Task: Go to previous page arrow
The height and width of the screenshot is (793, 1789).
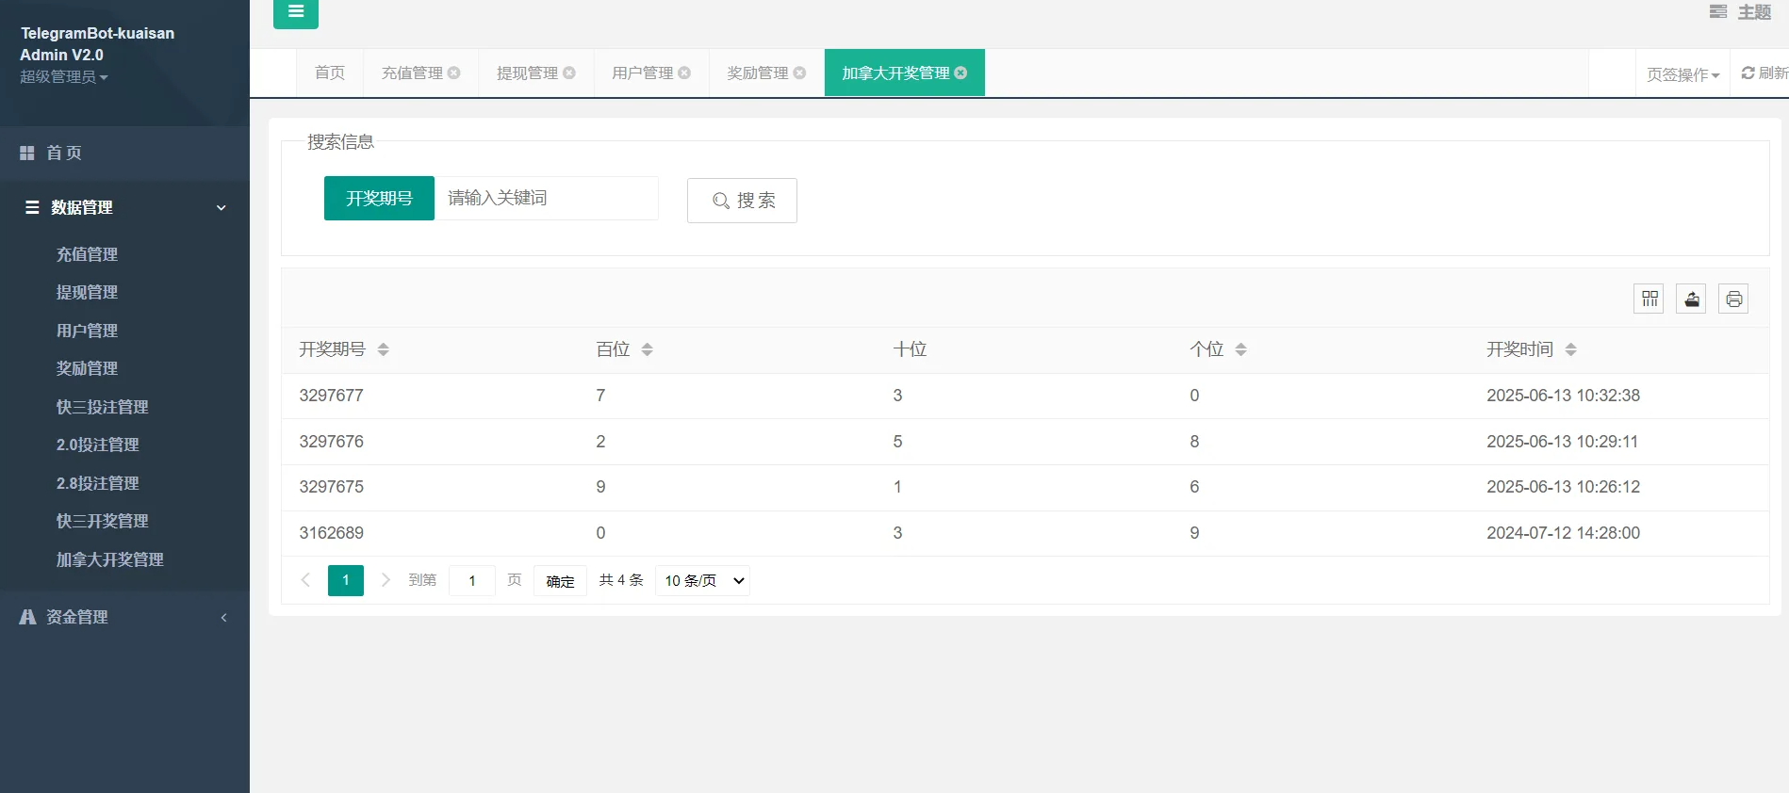Action: [x=305, y=580]
